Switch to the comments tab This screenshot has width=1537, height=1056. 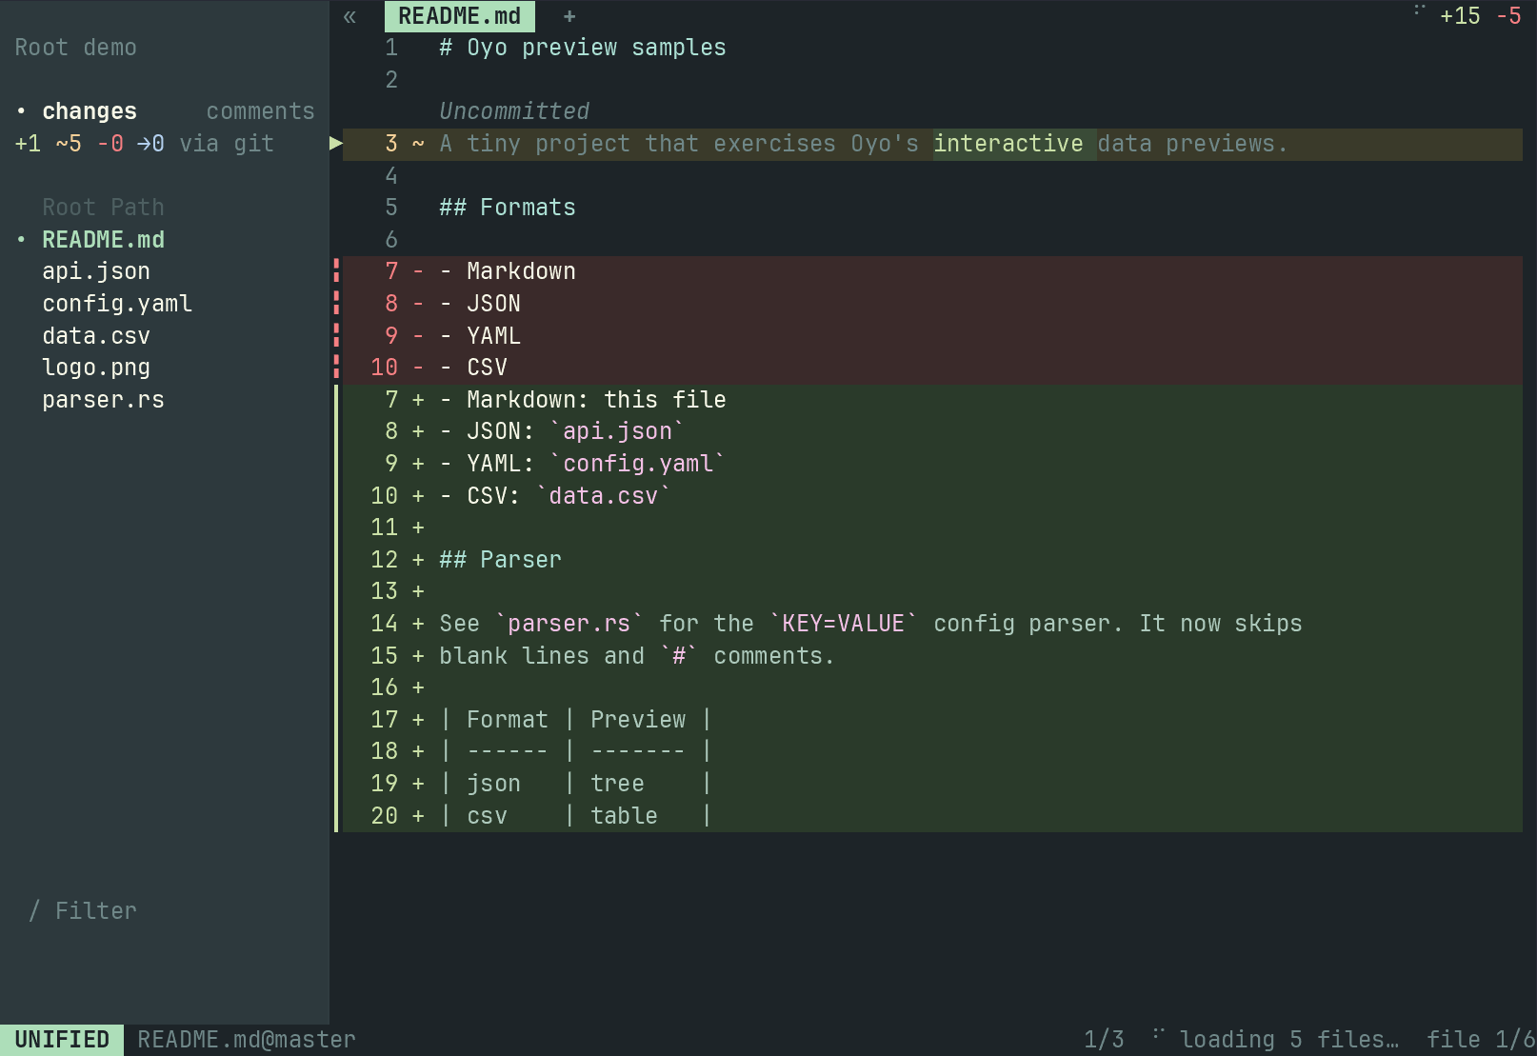tap(260, 111)
